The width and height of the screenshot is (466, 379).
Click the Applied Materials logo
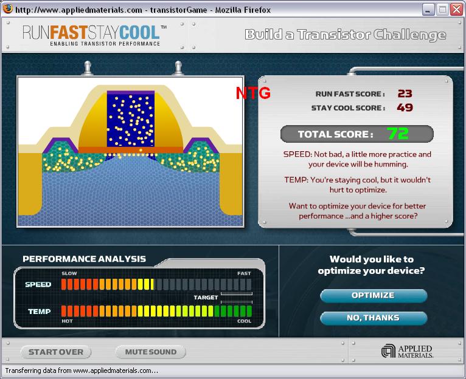tap(407, 351)
